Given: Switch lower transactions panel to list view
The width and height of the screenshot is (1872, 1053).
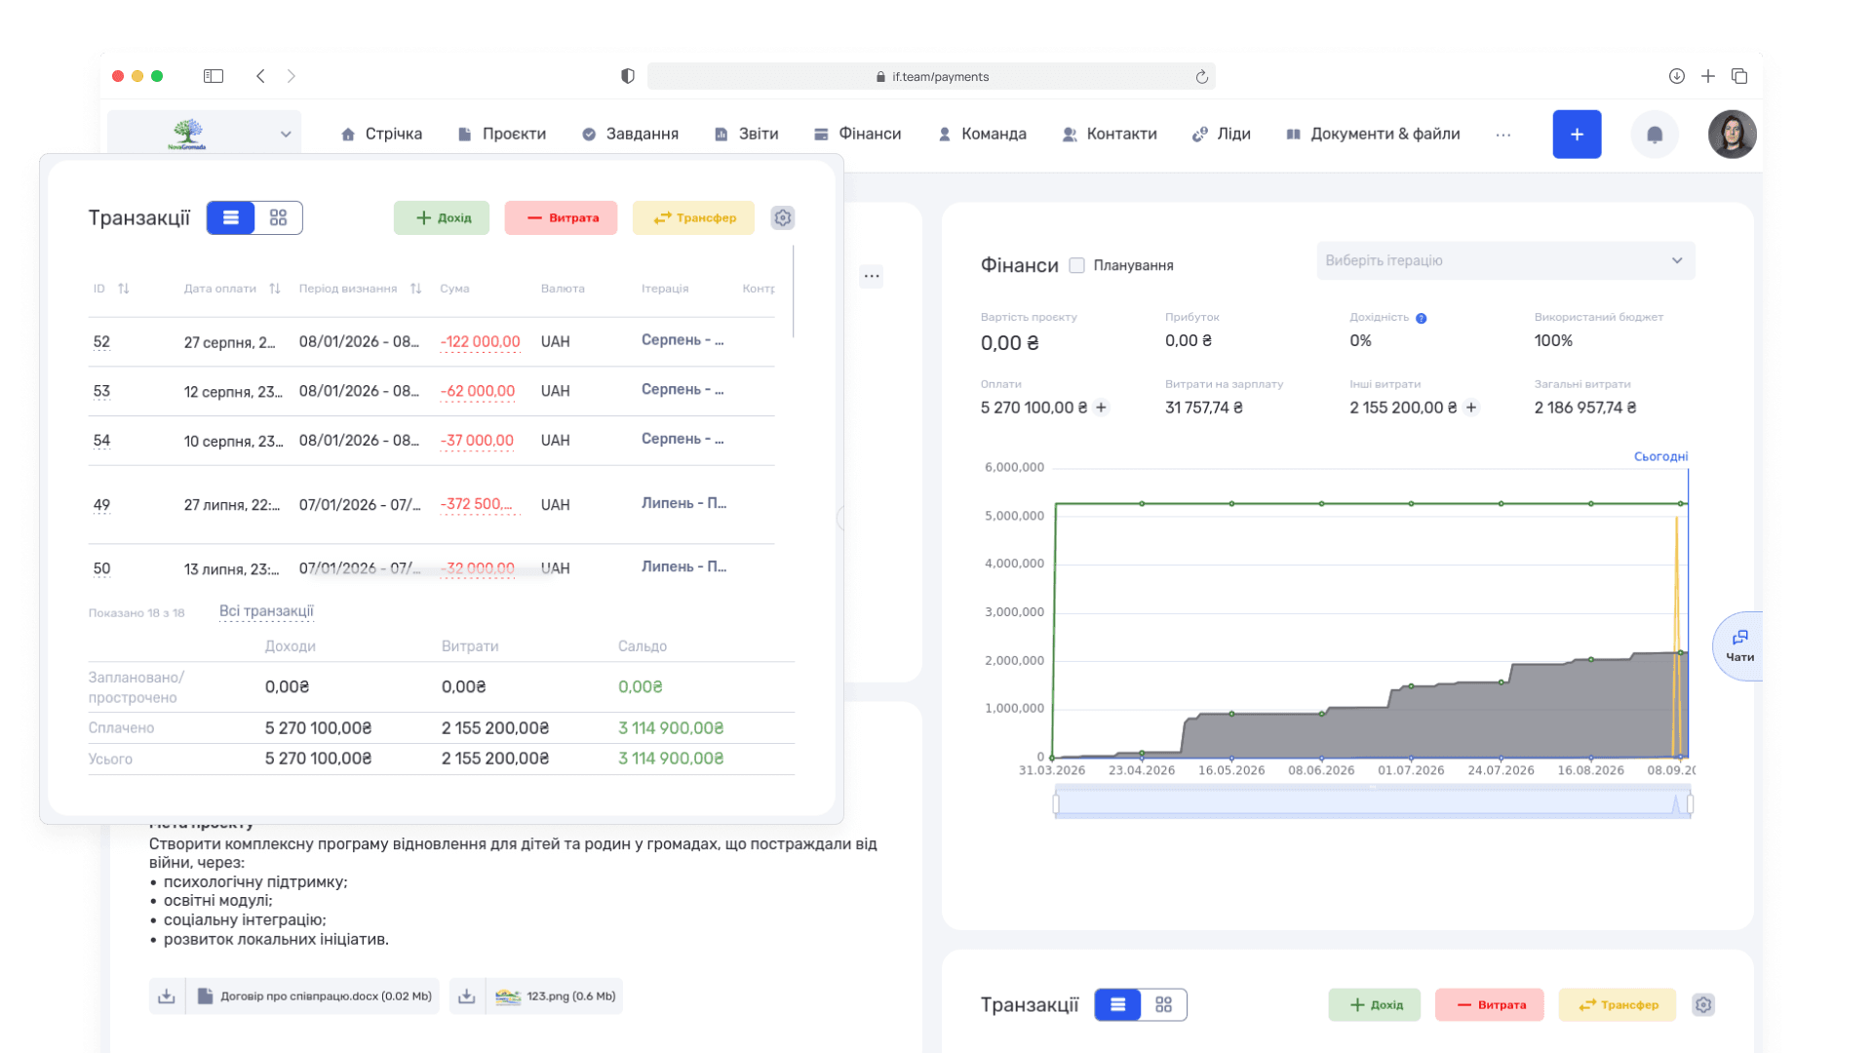Looking at the screenshot, I should [1117, 1004].
